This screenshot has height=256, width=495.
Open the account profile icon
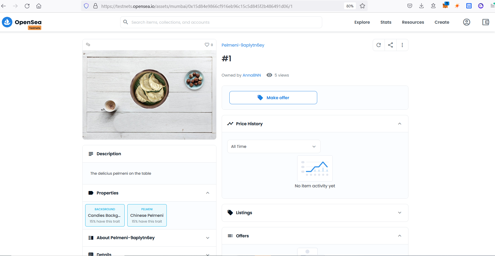[467, 22]
